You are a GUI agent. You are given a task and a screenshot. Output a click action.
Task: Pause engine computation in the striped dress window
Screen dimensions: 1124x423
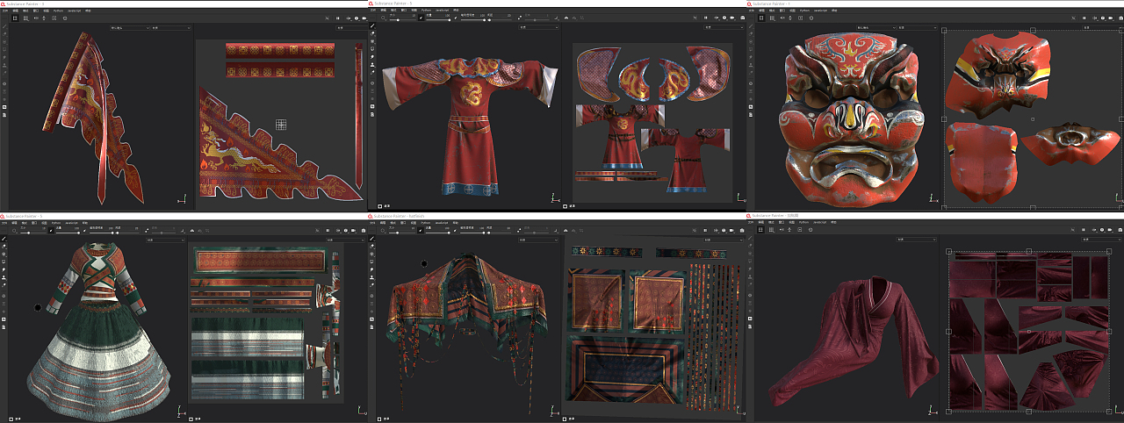pos(328,231)
